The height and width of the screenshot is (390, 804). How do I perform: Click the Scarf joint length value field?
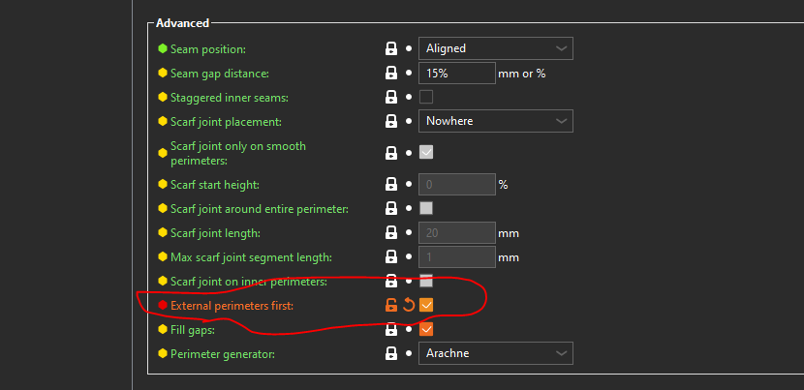pyautogui.click(x=456, y=232)
